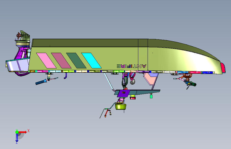Select the cyan parallelogram stripe
231x149 pixels.
[x=91, y=60]
